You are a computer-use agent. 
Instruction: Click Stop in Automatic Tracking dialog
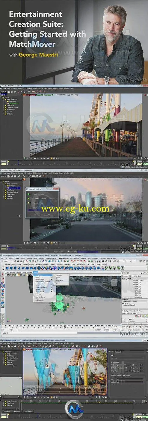[x=49, y=215]
